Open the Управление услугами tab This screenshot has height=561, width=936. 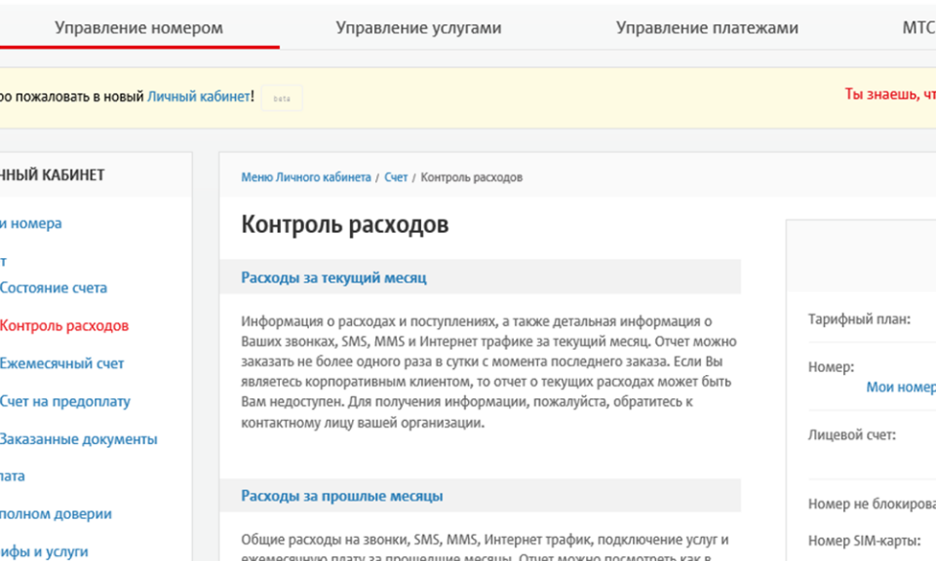(x=418, y=28)
